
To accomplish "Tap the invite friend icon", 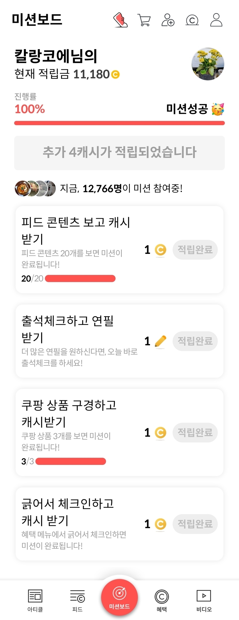I will coord(168,20).
